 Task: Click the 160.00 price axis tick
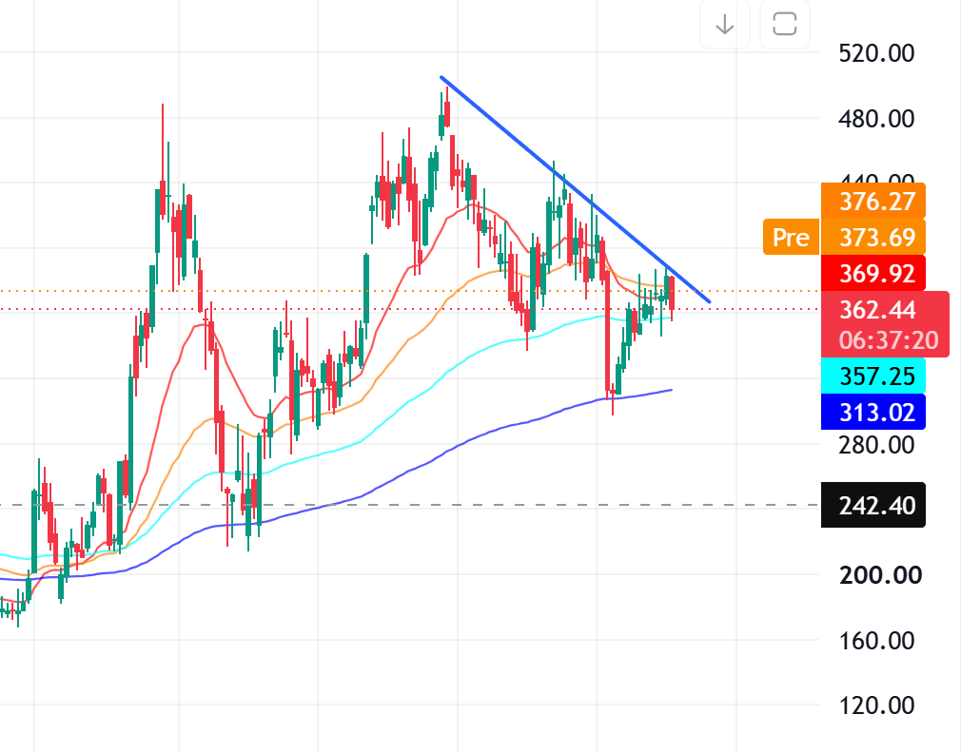pos(876,641)
